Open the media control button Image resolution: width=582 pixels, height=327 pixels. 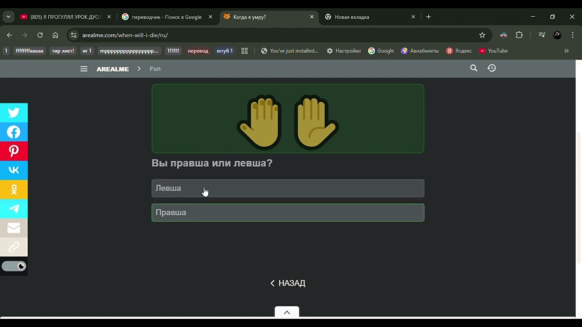542,35
